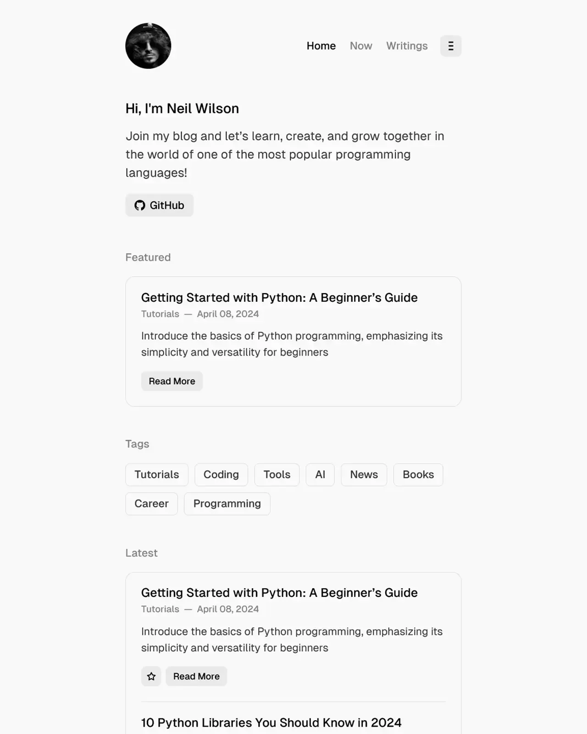587x734 pixels.
Task: Filter by the Programming tag
Action: pyautogui.click(x=227, y=503)
